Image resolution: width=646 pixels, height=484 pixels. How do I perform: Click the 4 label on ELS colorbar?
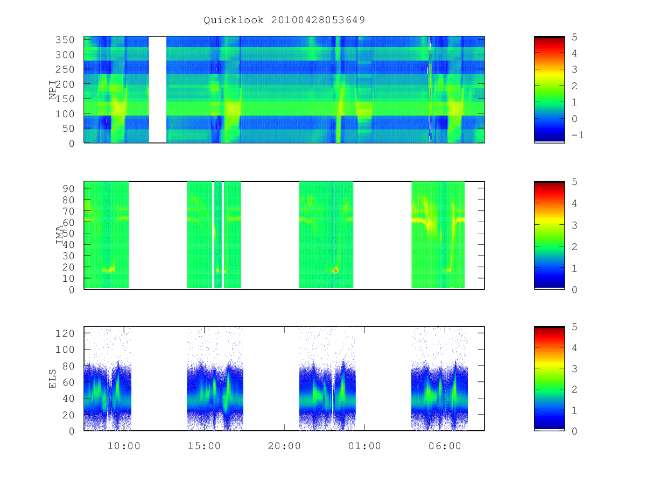(x=574, y=347)
